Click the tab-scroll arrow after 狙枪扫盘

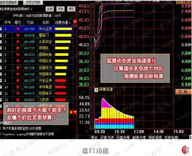point(191,137)
